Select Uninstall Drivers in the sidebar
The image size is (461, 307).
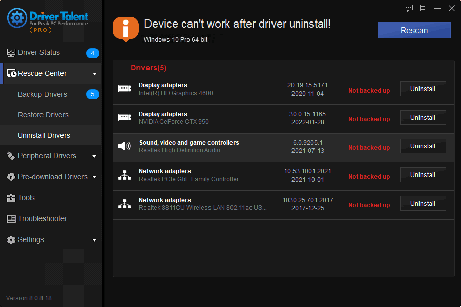pyautogui.click(x=44, y=135)
